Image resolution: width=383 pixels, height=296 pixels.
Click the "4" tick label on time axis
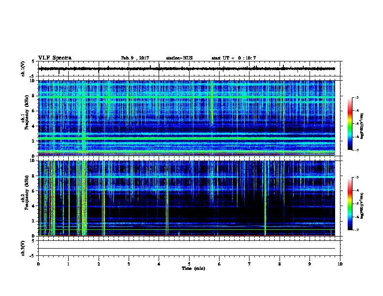[159, 264]
